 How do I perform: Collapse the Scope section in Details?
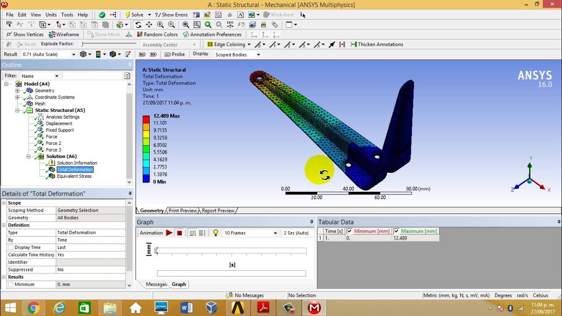[x=4, y=203]
